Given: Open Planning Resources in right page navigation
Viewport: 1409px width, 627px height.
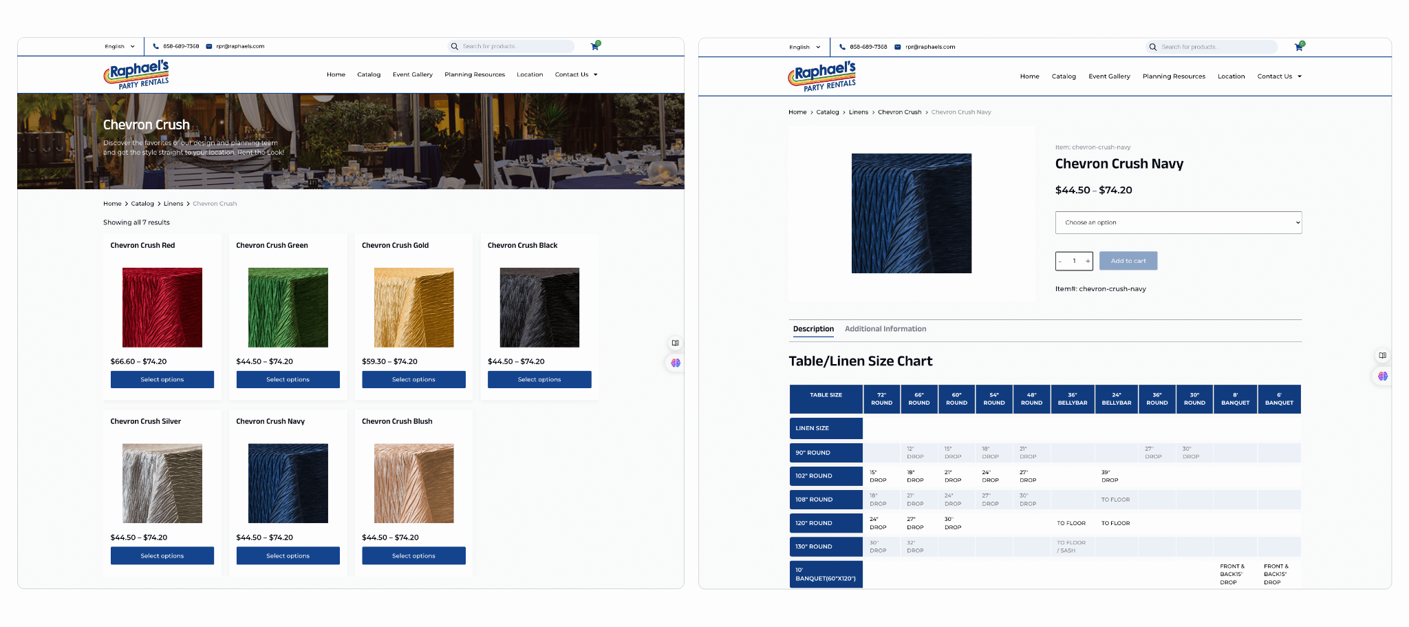Looking at the screenshot, I should pos(1174,76).
